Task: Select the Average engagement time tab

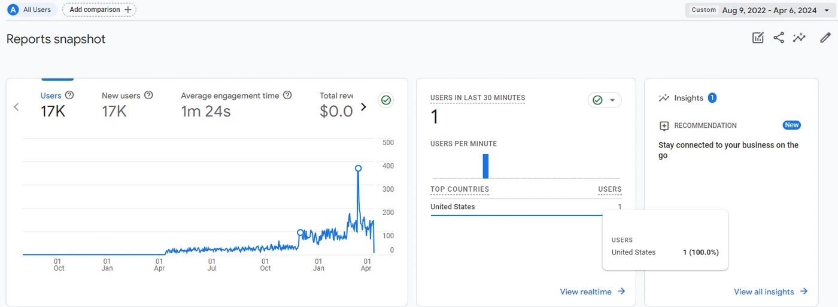Action: [236, 103]
